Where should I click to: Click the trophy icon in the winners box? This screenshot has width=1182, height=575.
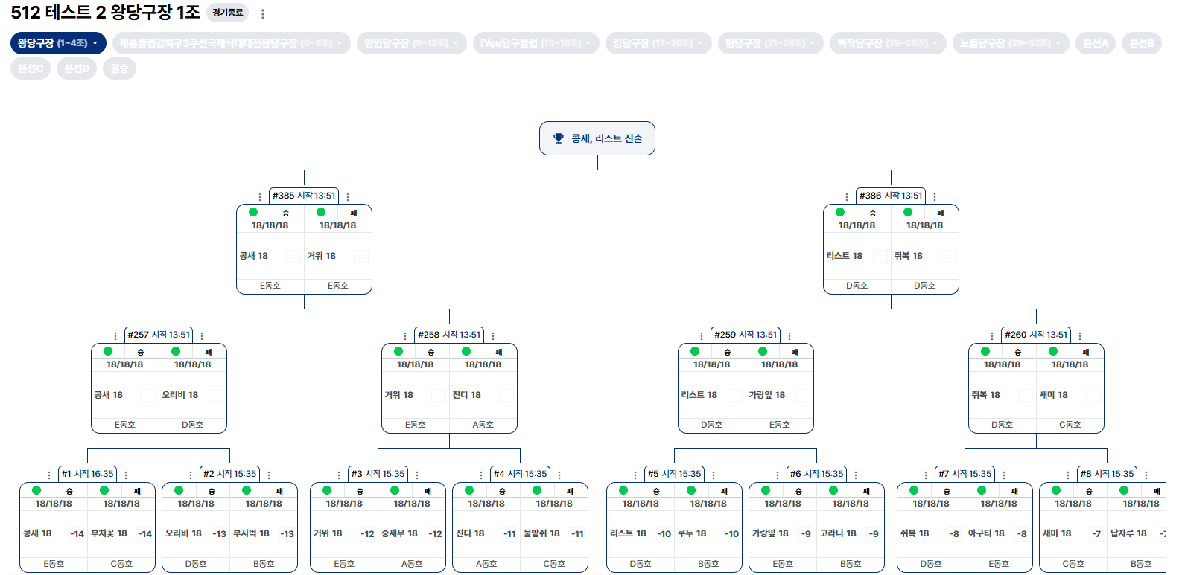[558, 138]
